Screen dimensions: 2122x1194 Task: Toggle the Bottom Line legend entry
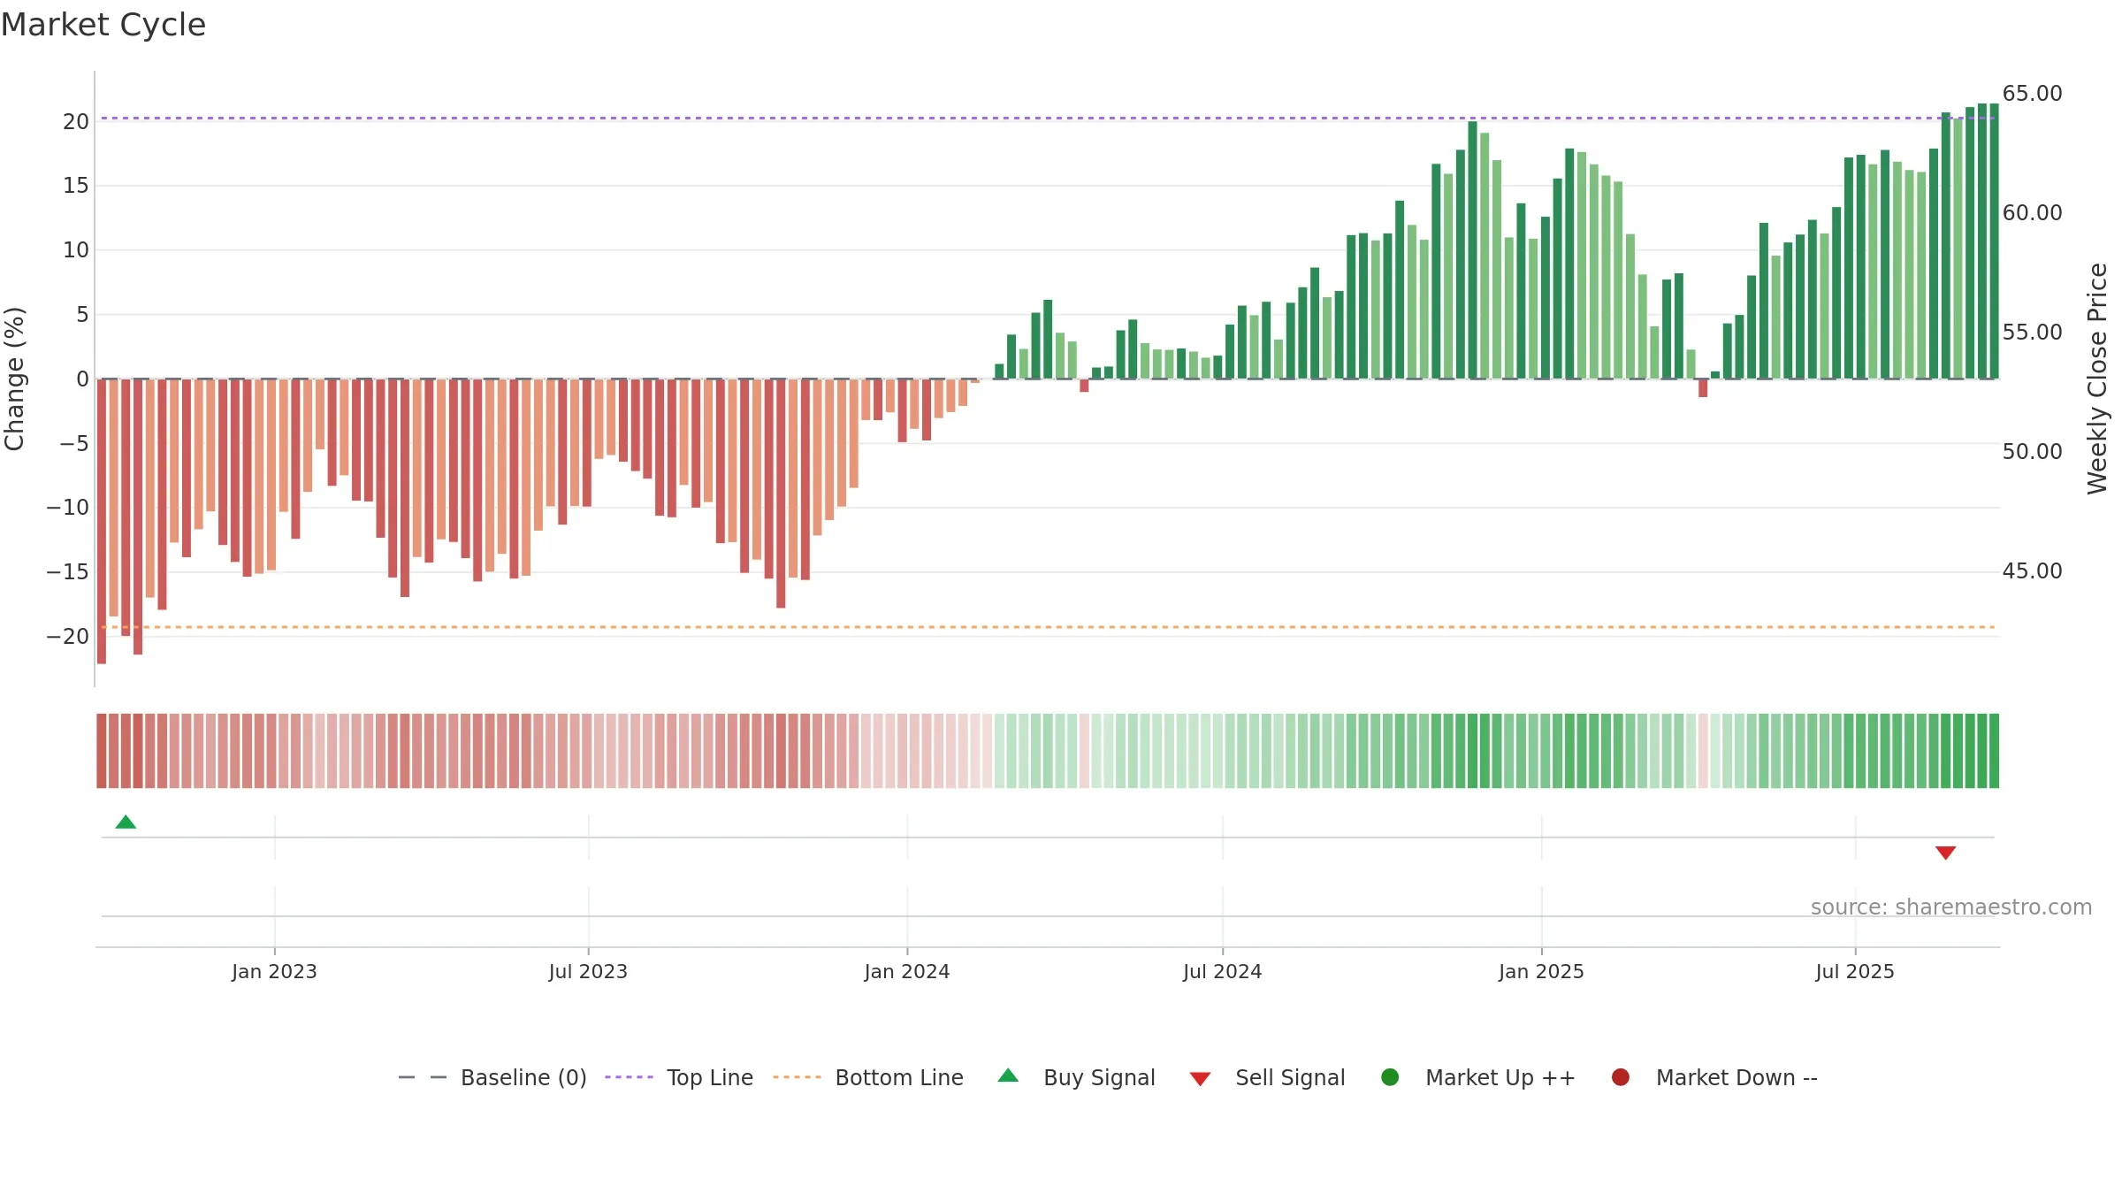(868, 1077)
